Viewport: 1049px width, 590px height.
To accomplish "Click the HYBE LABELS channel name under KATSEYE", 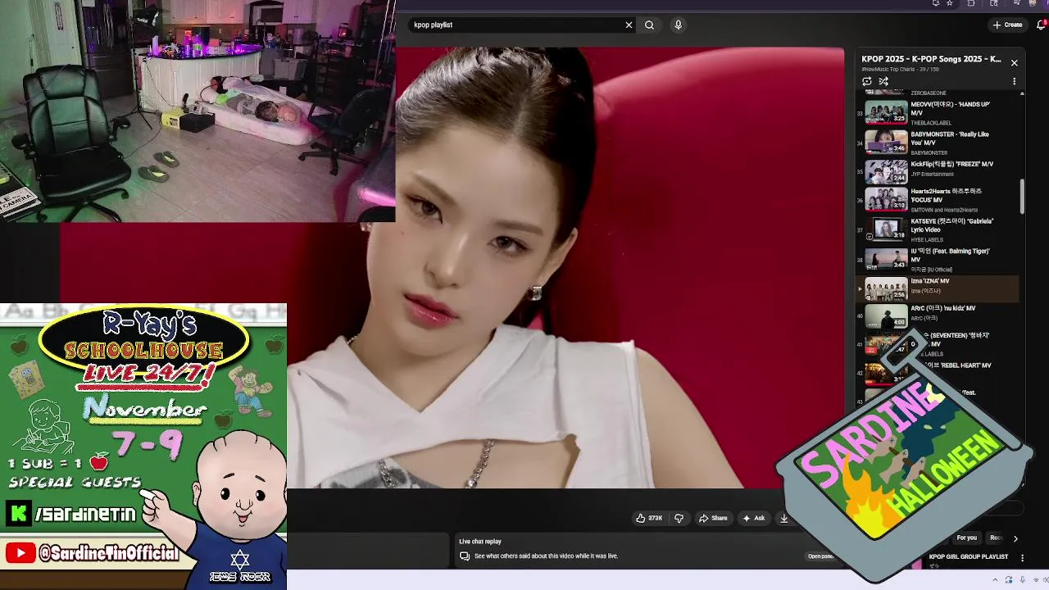I will tap(926, 240).
